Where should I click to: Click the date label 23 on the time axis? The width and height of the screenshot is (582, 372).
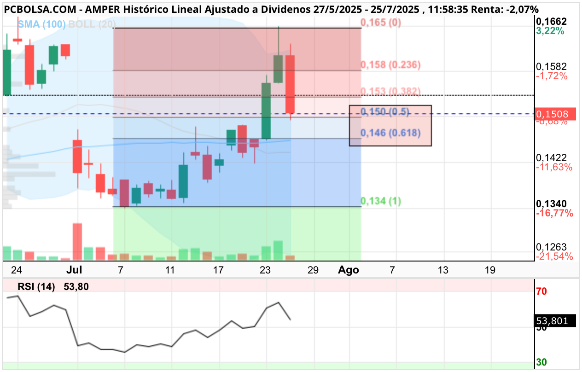[265, 270]
